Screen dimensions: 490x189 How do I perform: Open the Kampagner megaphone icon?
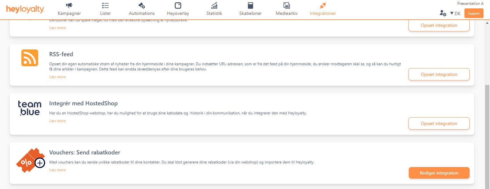click(69, 5)
